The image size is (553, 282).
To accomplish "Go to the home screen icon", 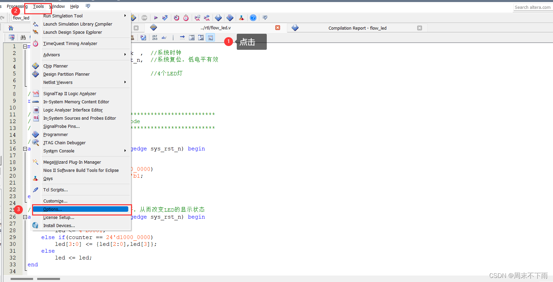I will pos(11,28).
